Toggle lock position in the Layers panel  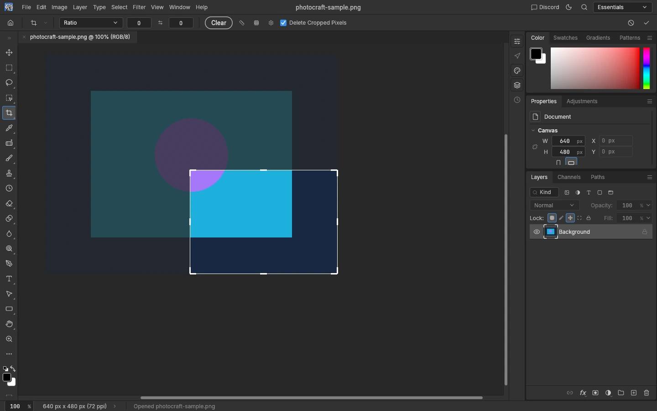click(x=570, y=218)
